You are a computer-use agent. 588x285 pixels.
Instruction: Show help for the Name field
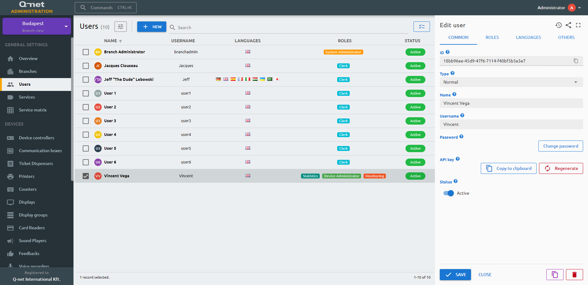click(x=454, y=94)
